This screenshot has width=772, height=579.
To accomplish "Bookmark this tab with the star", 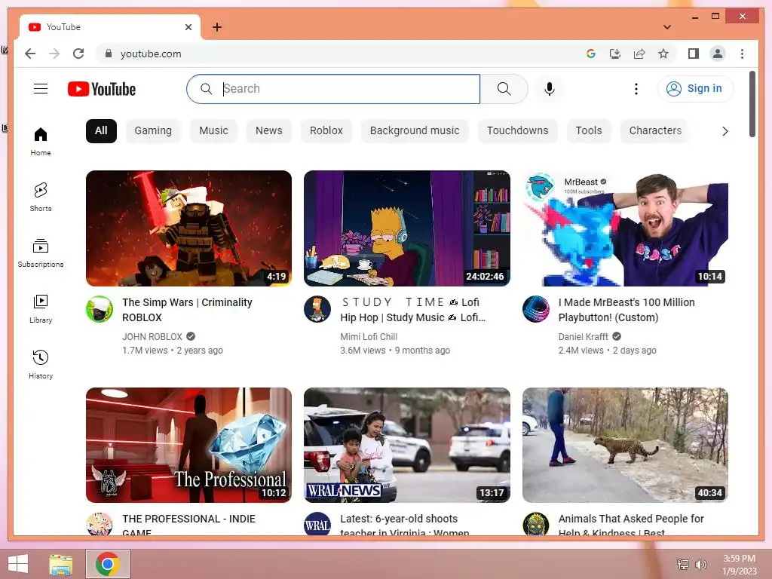I will pyautogui.click(x=663, y=54).
